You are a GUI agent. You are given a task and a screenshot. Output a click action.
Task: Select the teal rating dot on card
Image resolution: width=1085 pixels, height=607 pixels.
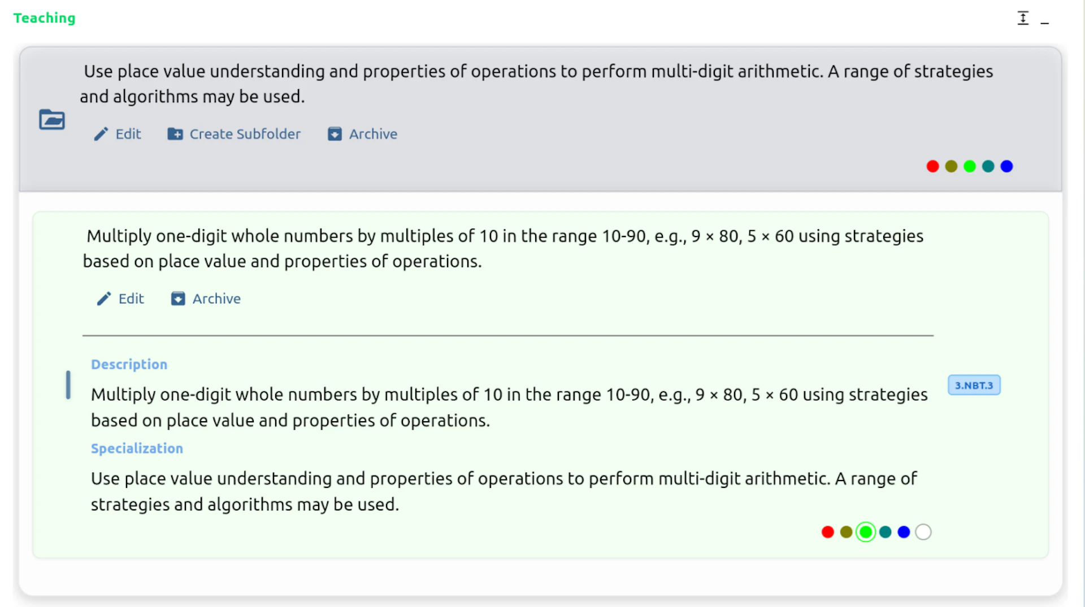click(x=886, y=532)
